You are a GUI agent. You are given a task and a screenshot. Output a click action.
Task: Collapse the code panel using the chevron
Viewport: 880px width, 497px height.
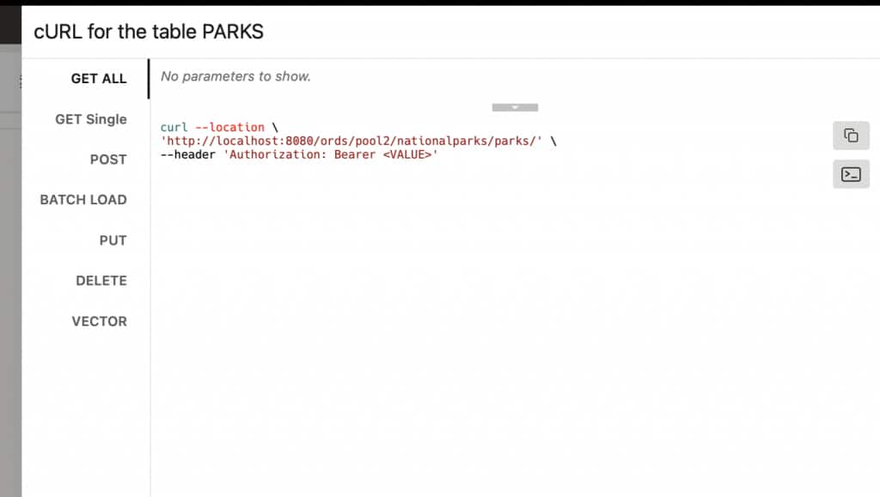[515, 106]
